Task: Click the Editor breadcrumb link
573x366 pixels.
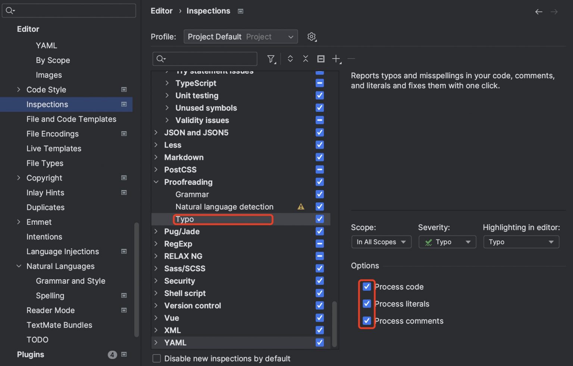Action: tap(162, 11)
